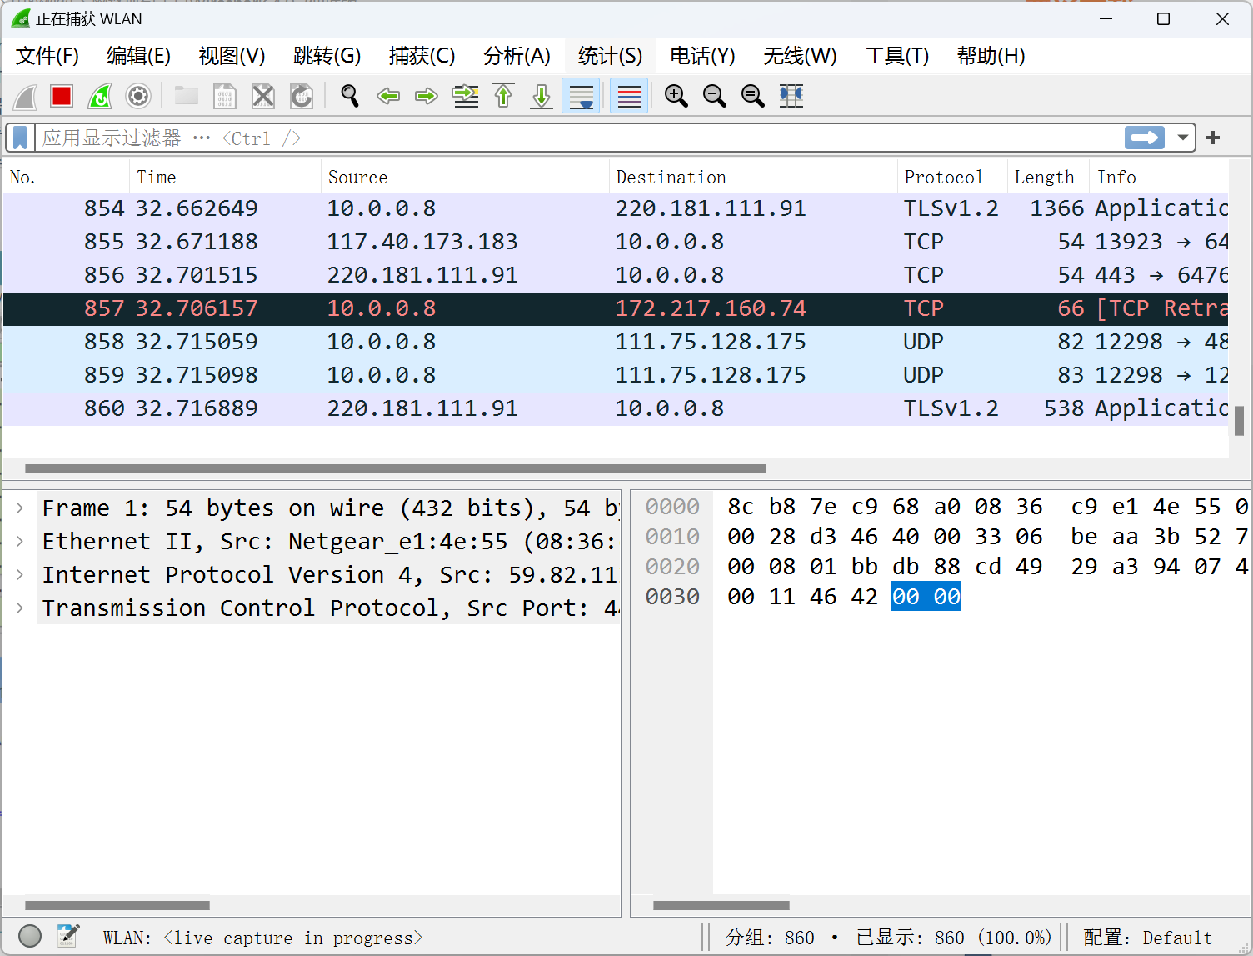1253x956 pixels.
Task: Jump to the last packet
Action: pos(542,96)
